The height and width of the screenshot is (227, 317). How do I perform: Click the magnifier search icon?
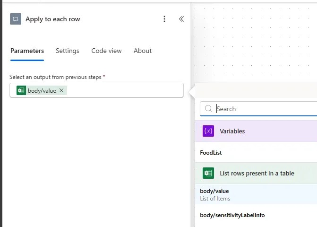[208, 109]
